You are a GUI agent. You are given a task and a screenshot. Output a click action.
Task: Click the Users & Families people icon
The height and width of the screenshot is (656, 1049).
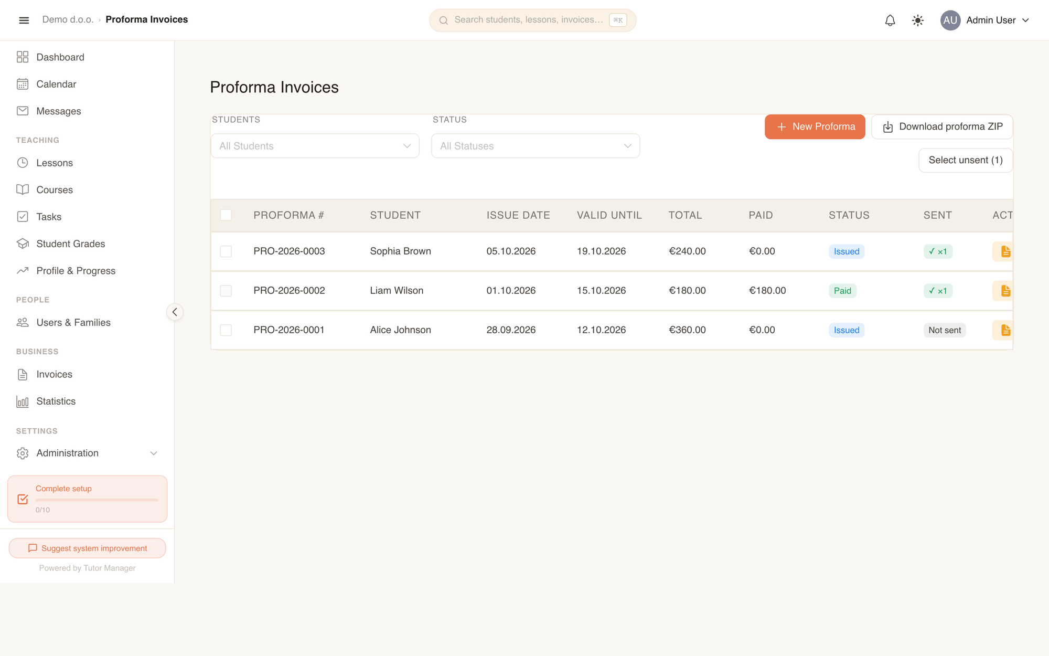tap(23, 322)
